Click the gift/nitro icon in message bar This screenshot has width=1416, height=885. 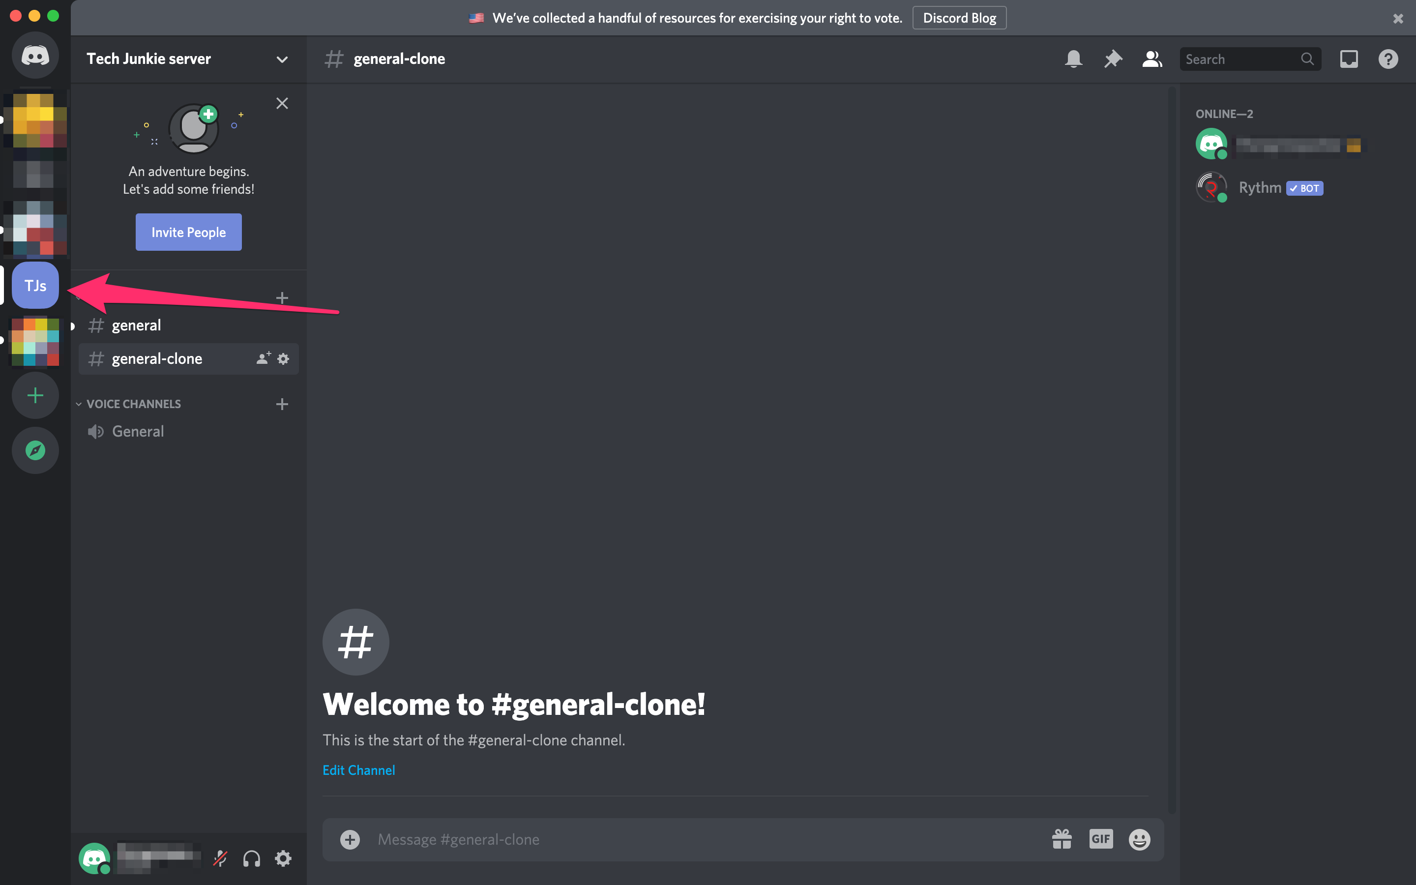1061,839
